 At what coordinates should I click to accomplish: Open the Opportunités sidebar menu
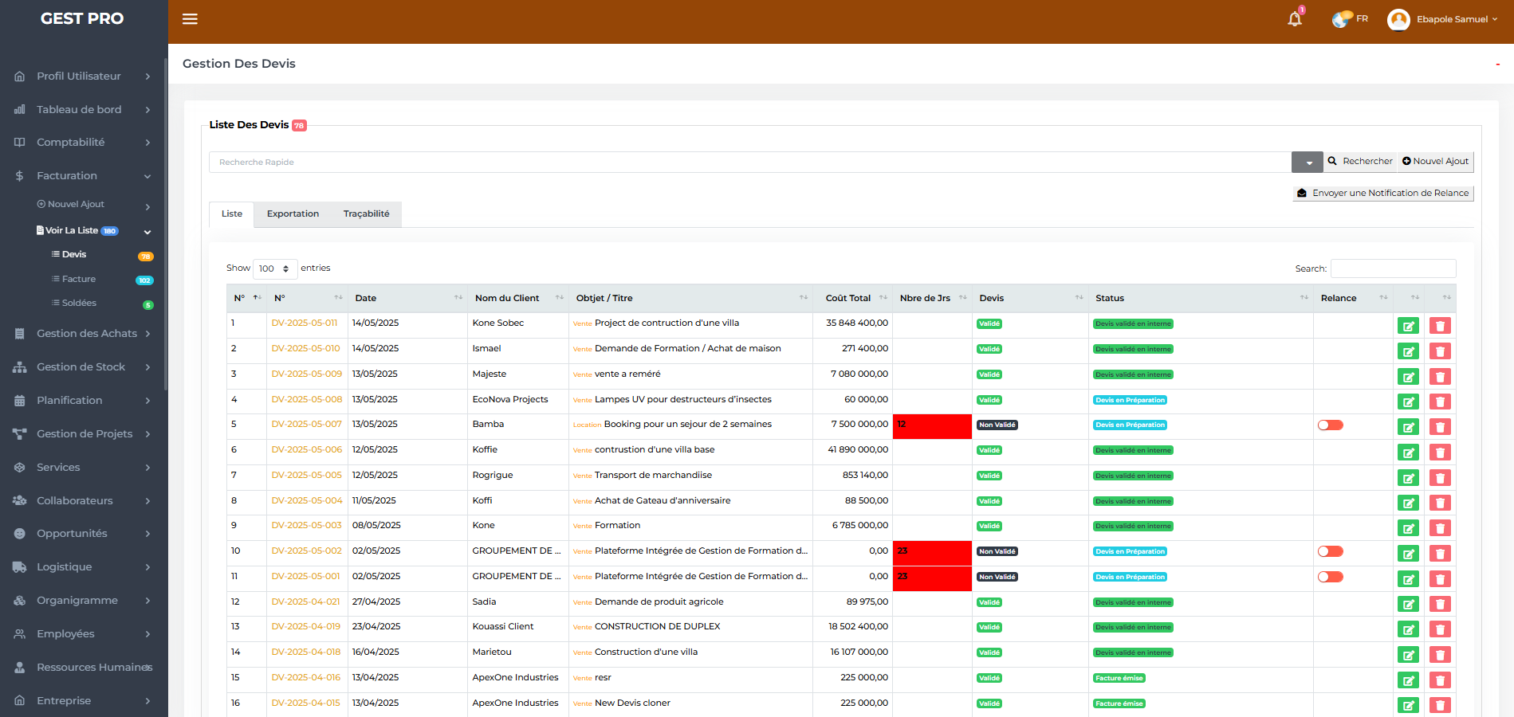pos(83,534)
